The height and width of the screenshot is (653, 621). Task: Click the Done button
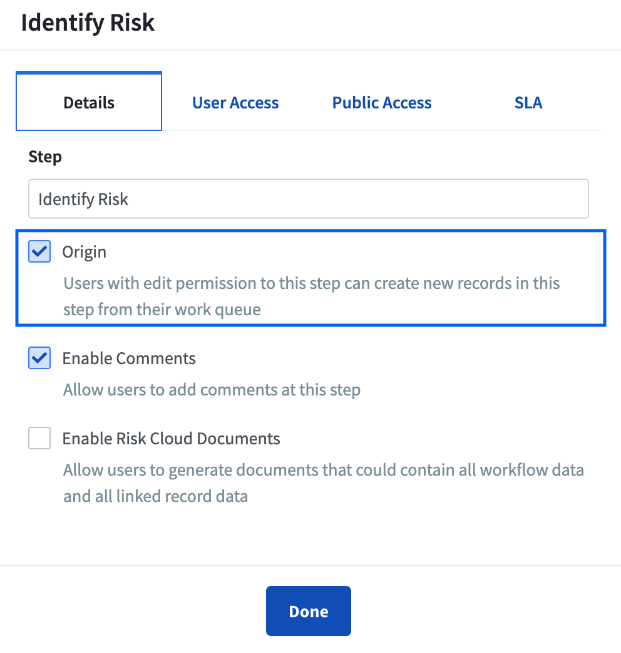(x=309, y=611)
